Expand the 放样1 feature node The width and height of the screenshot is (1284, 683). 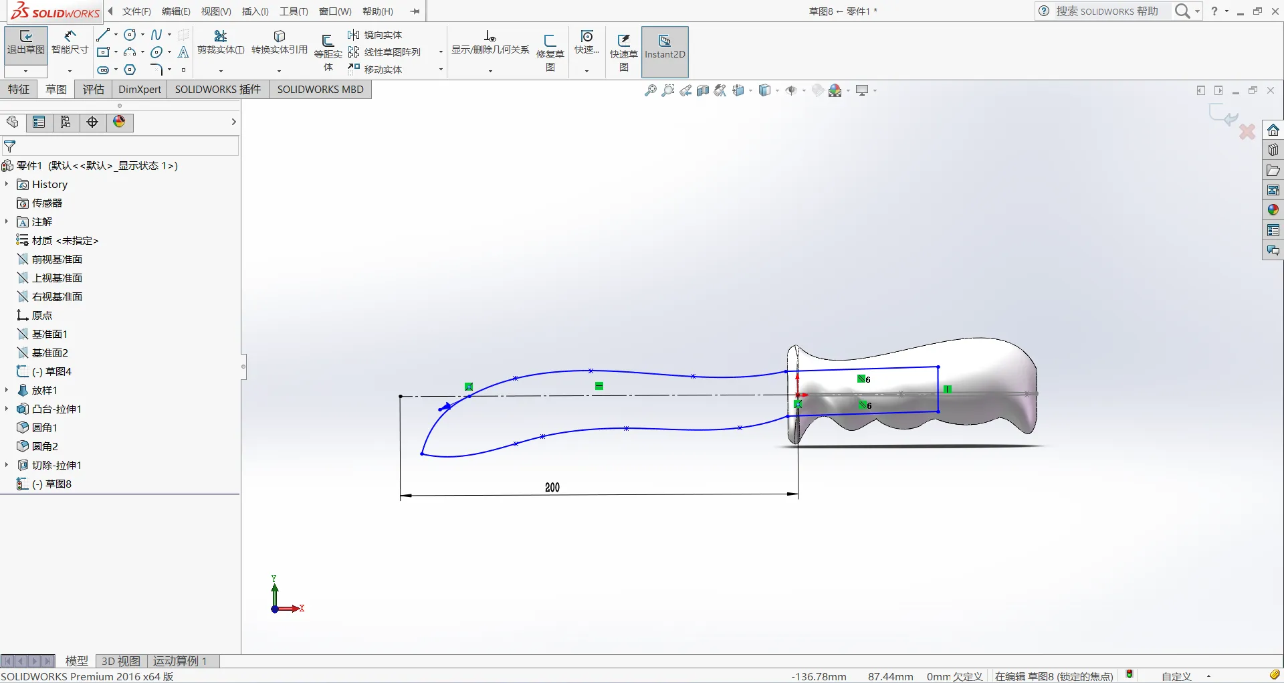(7, 390)
